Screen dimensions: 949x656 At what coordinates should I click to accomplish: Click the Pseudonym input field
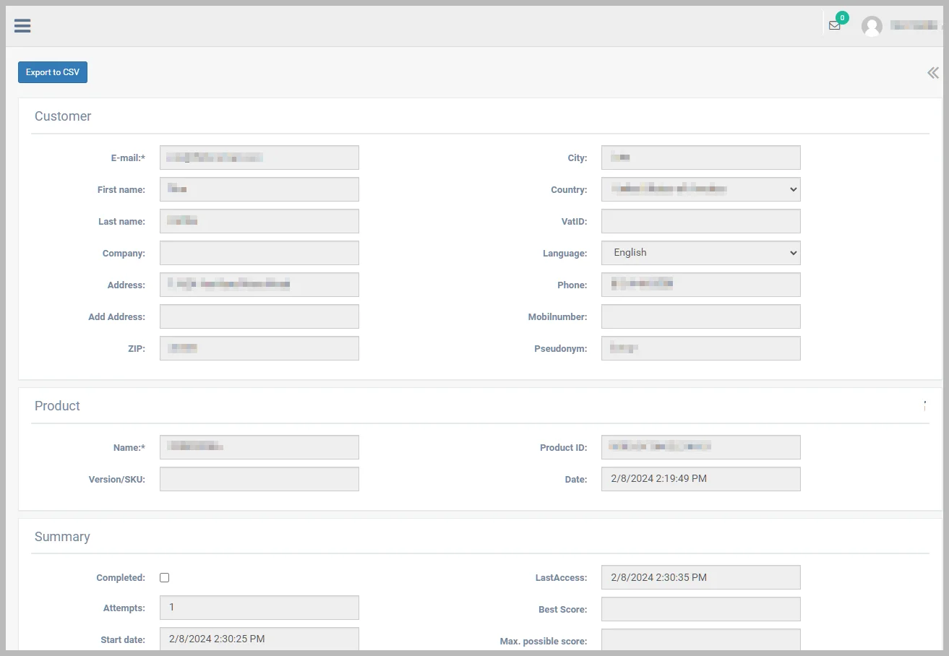(x=700, y=348)
